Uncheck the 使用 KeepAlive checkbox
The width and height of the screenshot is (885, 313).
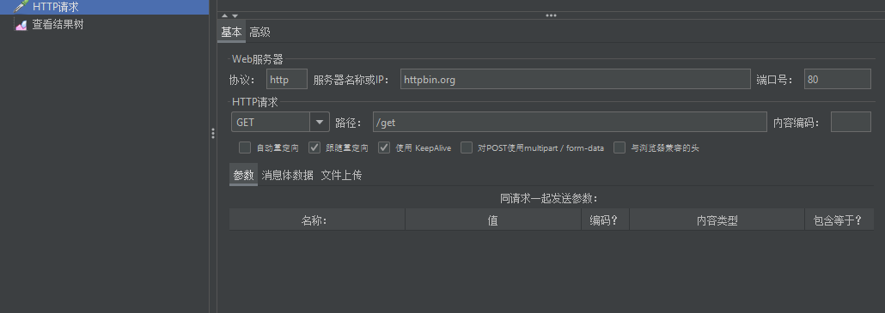pos(384,147)
